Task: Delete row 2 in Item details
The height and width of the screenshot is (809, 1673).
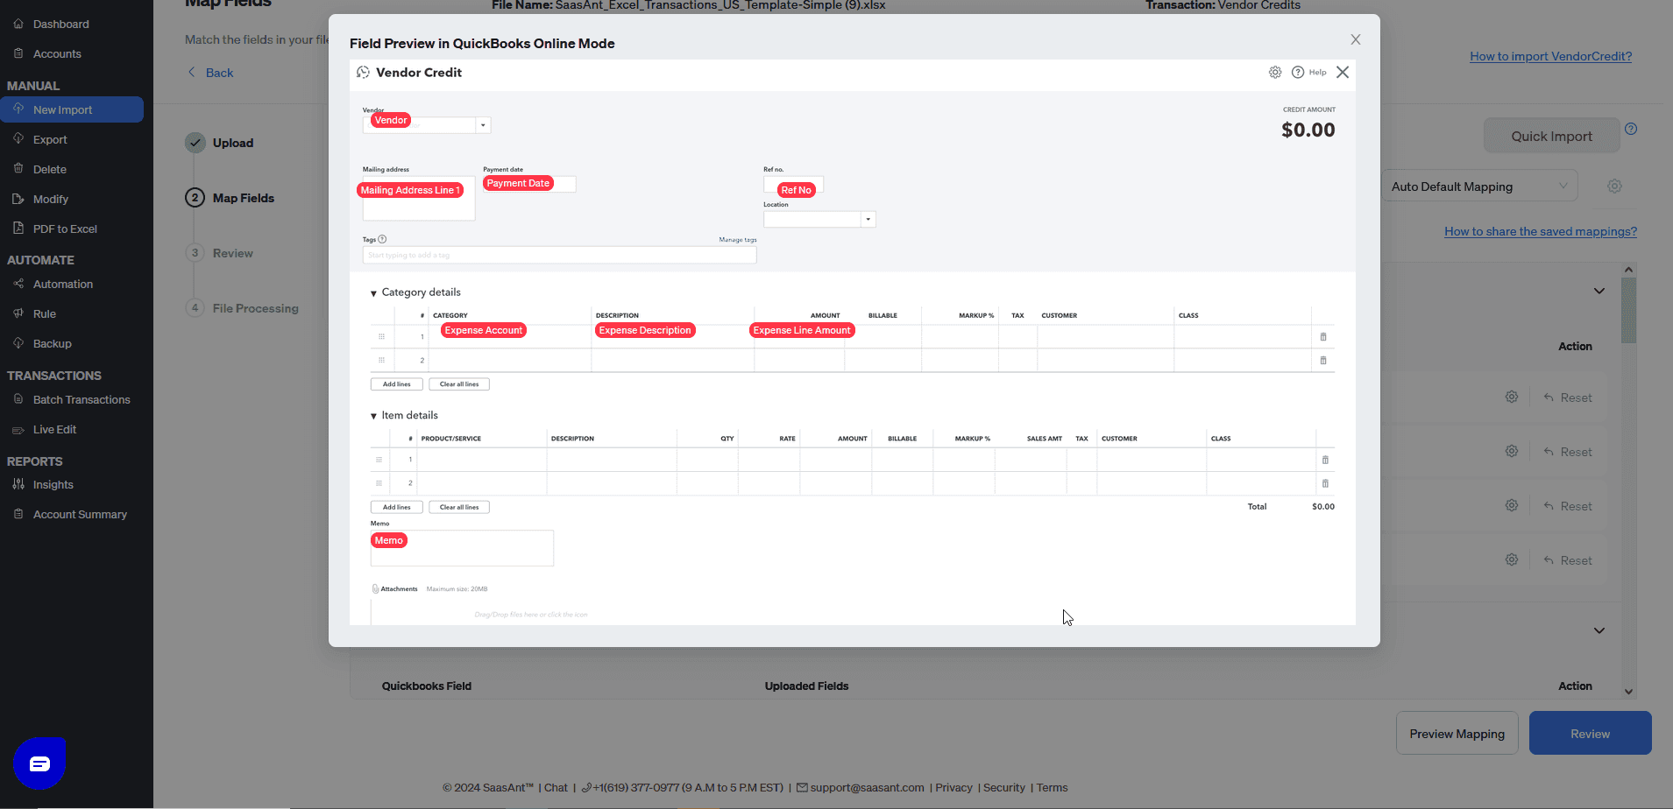Action: pos(1325,483)
